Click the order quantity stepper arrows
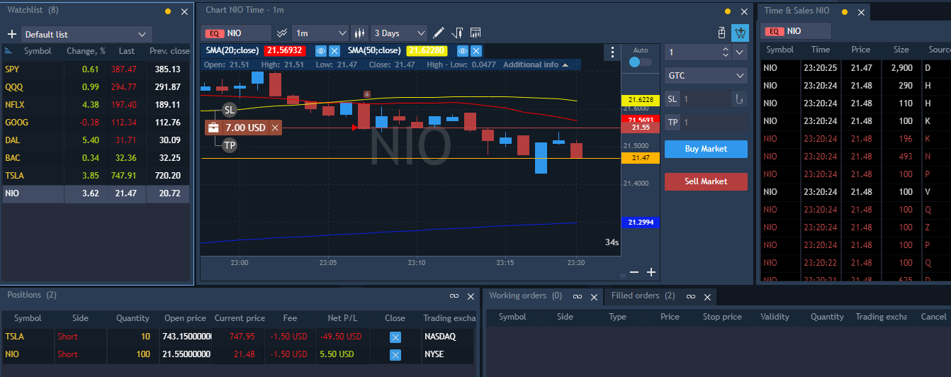The width and height of the screenshot is (951, 377). [x=725, y=52]
